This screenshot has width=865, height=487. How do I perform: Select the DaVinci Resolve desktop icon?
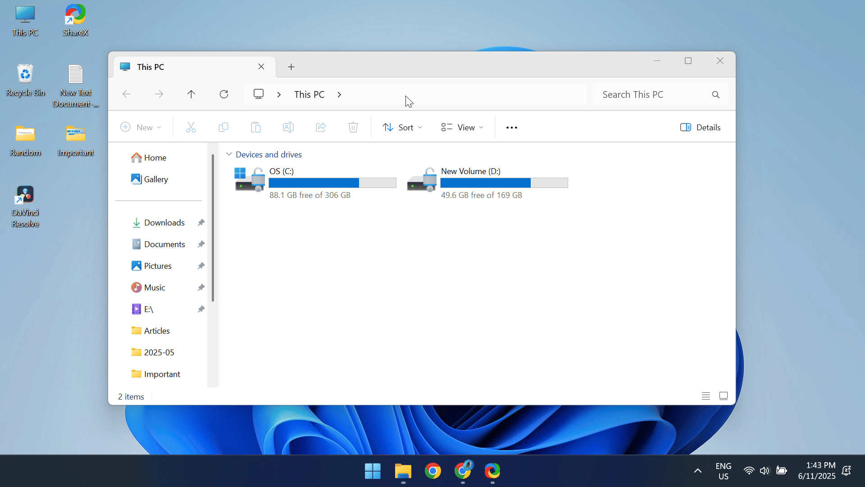coord(25,207)
